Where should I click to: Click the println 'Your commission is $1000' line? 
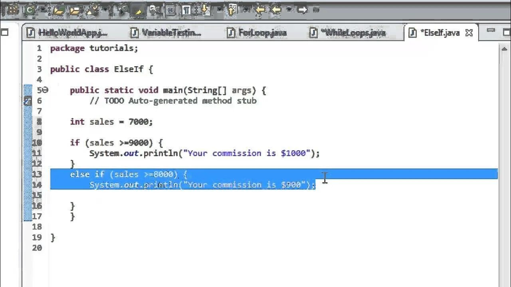coord(204,153)
